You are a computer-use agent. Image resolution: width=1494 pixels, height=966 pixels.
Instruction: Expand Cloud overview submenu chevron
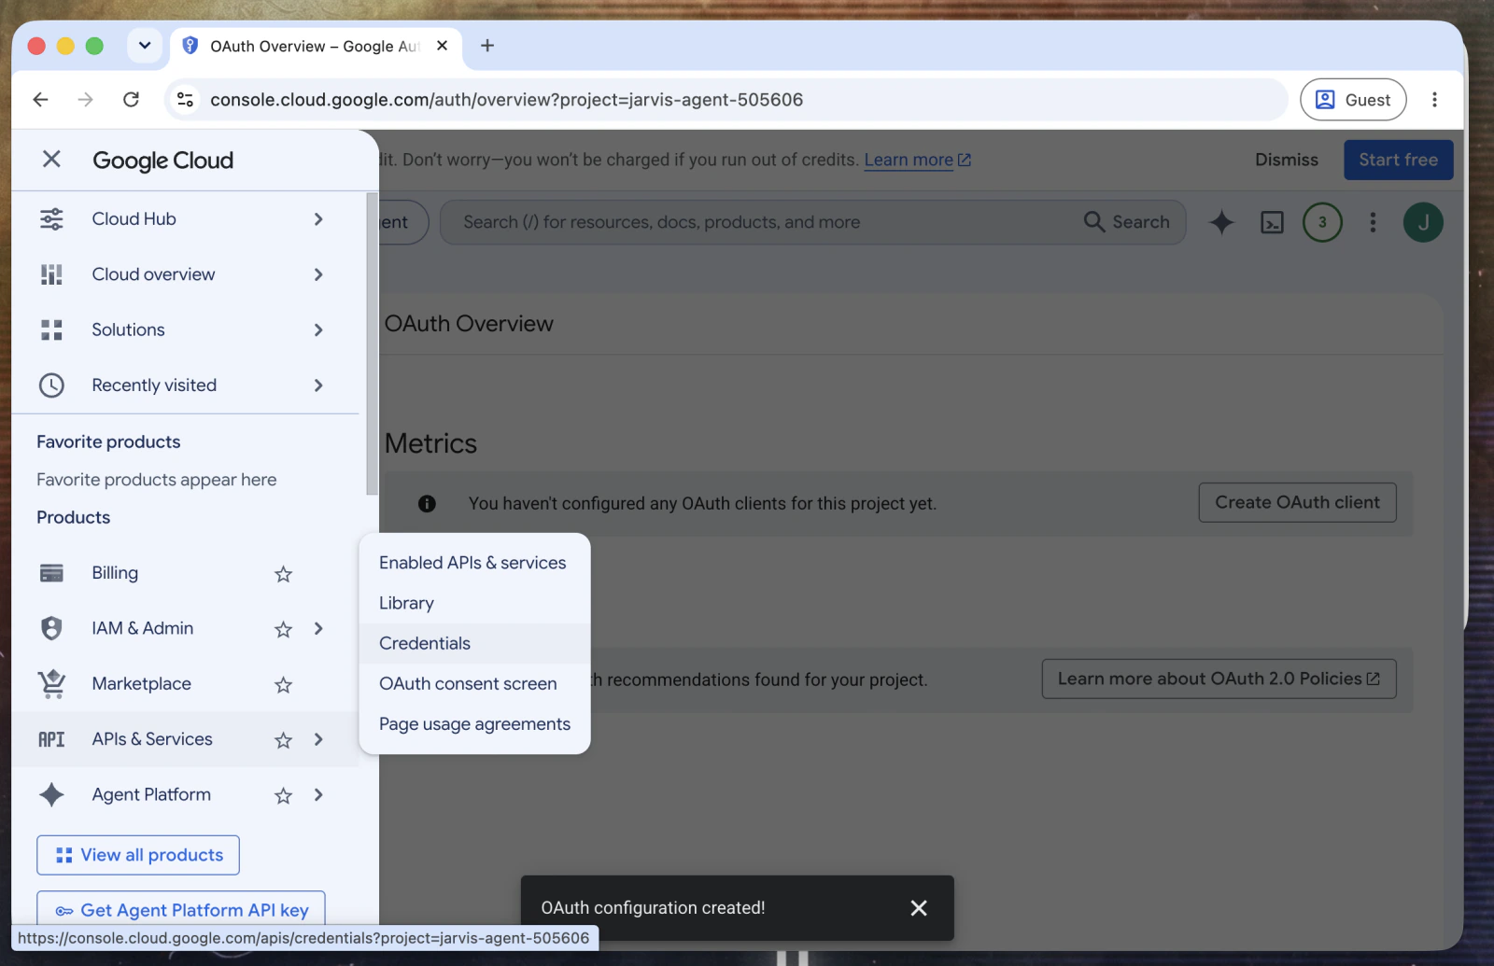pyautogui.click(x=318, y=274)
